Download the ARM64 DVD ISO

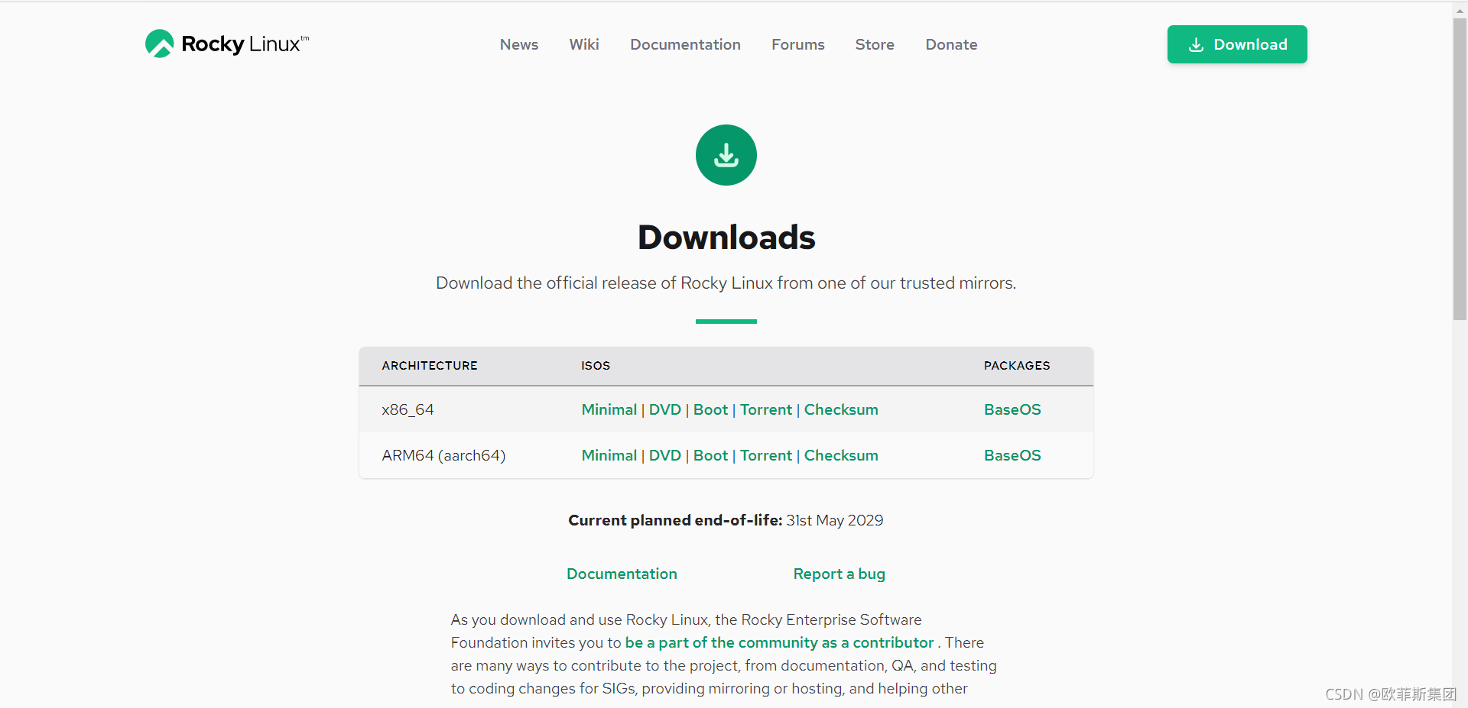tap(665, 455)
